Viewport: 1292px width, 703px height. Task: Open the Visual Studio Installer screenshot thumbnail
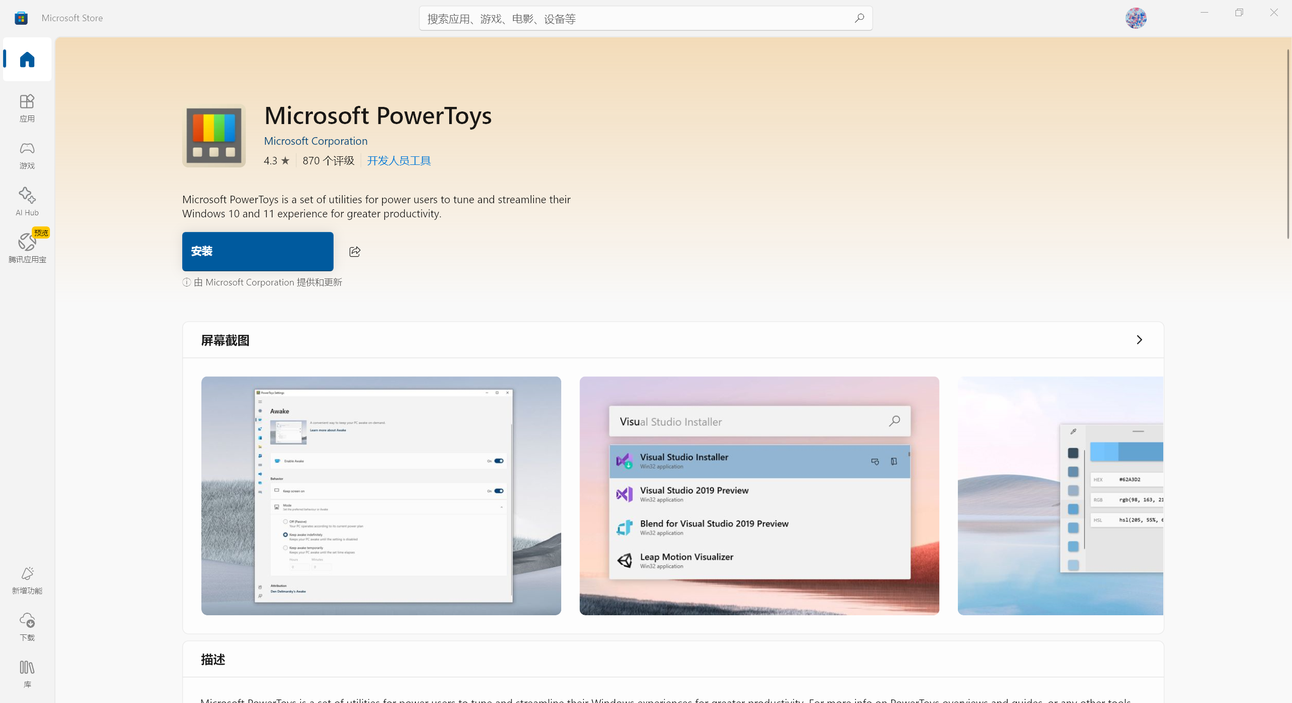tap(759, 495)
